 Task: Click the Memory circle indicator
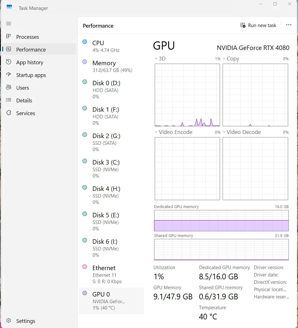pos(85,62)
